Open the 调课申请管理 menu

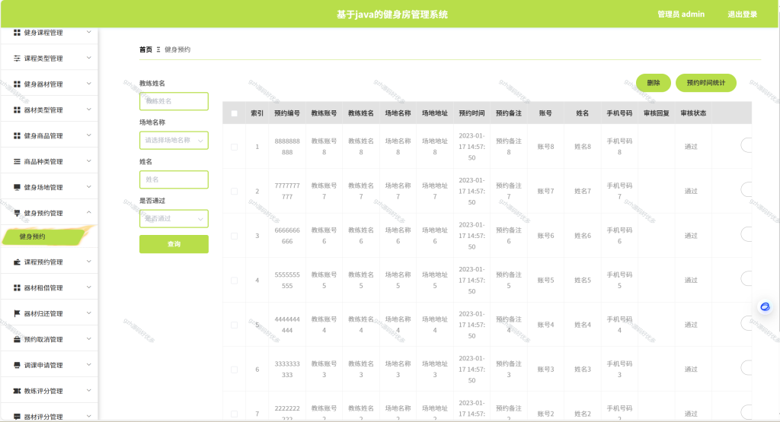pos(50,365)
